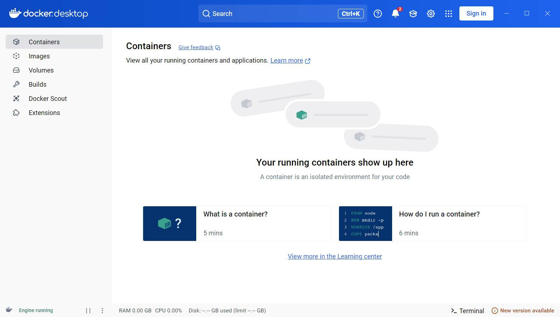Open the notifications bell icon
This screenshot has height=317, width=560.
click(395, 14)
